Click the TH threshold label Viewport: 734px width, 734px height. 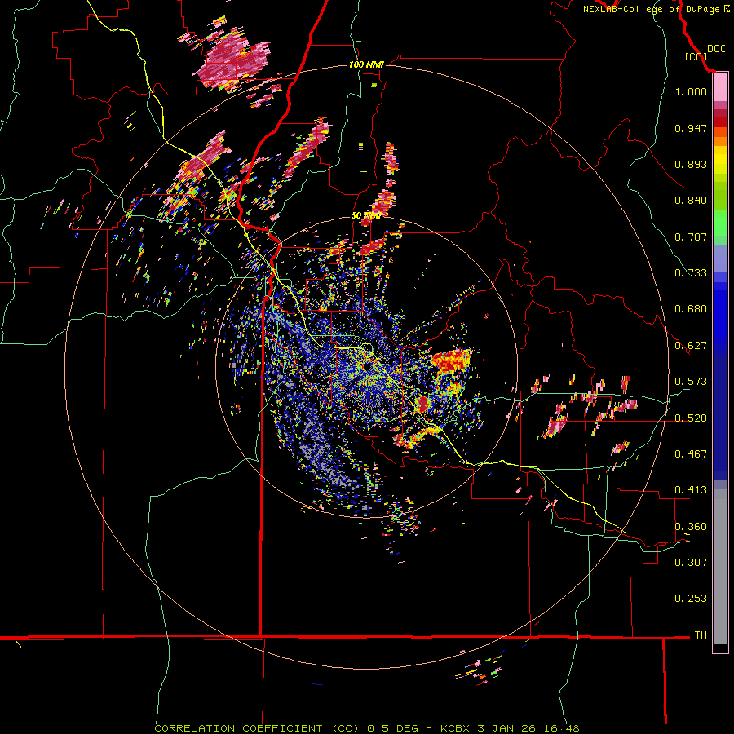(x=701, y=635)
